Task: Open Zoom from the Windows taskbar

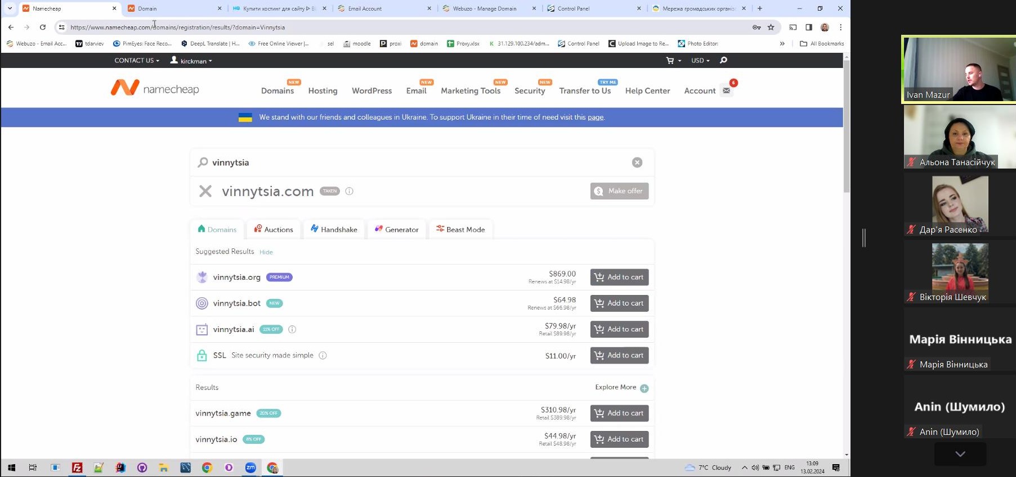Action: tap(250, 467)
